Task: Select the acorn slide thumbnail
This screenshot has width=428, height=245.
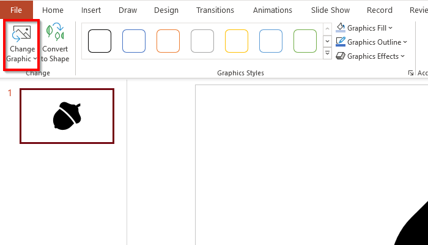Action: (67, 116)
